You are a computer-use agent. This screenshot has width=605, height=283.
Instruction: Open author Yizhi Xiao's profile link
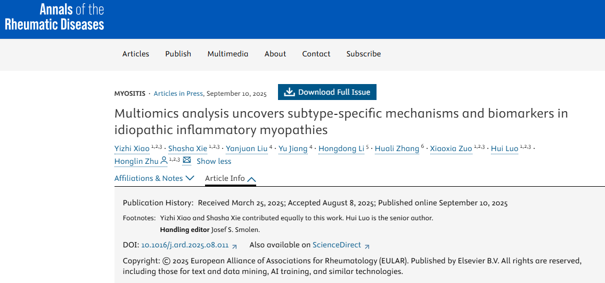(132, 149)
